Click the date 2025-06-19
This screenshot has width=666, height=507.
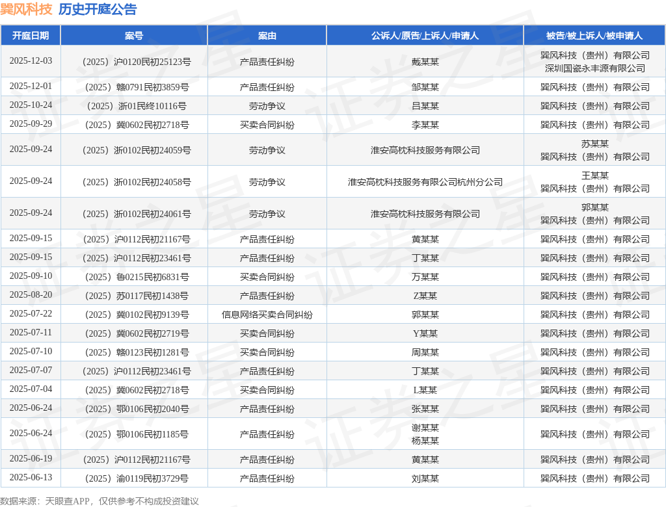click(x=31, y=459)
